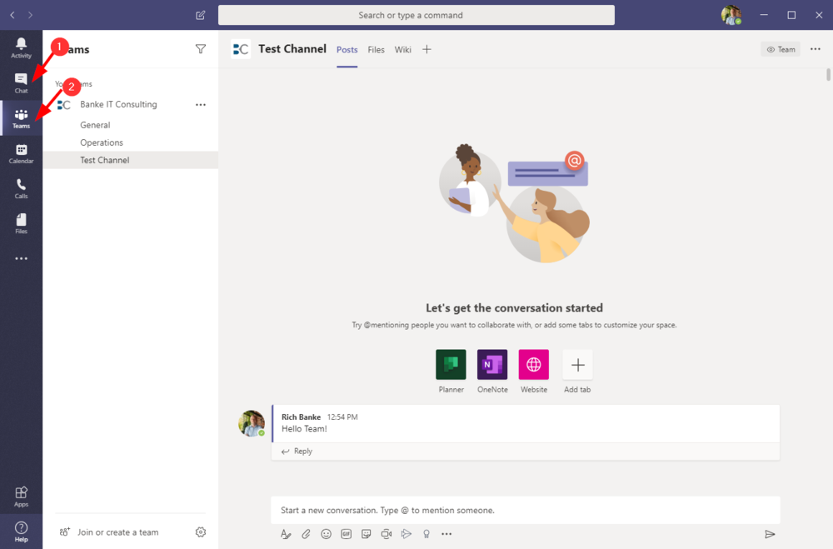Open the Stream icon in compose toolbar
This screenshot has width=833, height=549.
tap(407, 534)
